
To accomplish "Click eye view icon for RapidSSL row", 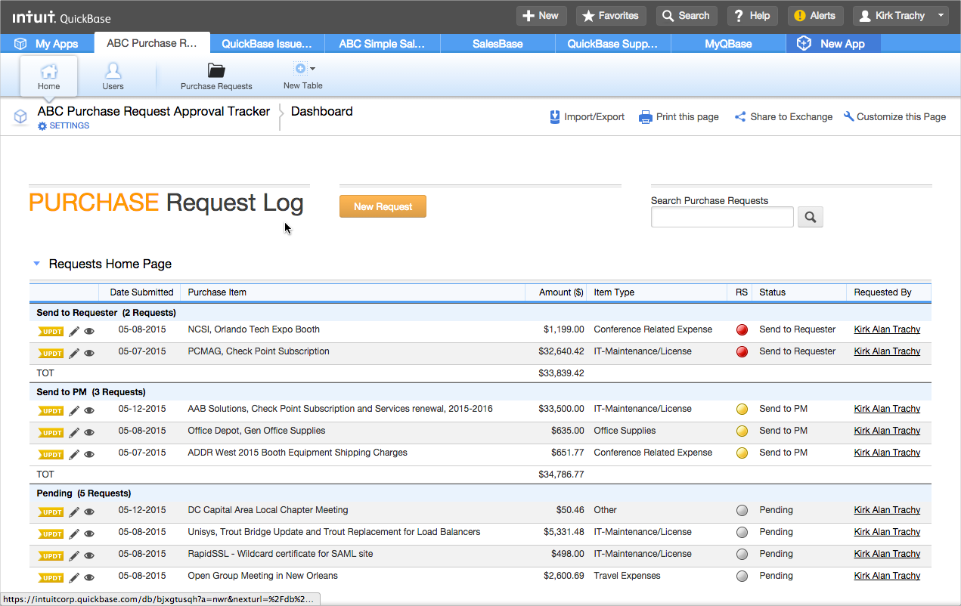I will tap(89, 555).
